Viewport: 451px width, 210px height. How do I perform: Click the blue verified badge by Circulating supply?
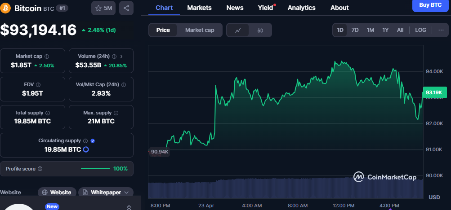pyautogui.click(x=93, y=141)
